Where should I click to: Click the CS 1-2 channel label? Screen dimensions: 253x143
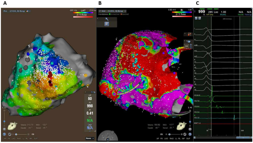coord(197,118)
